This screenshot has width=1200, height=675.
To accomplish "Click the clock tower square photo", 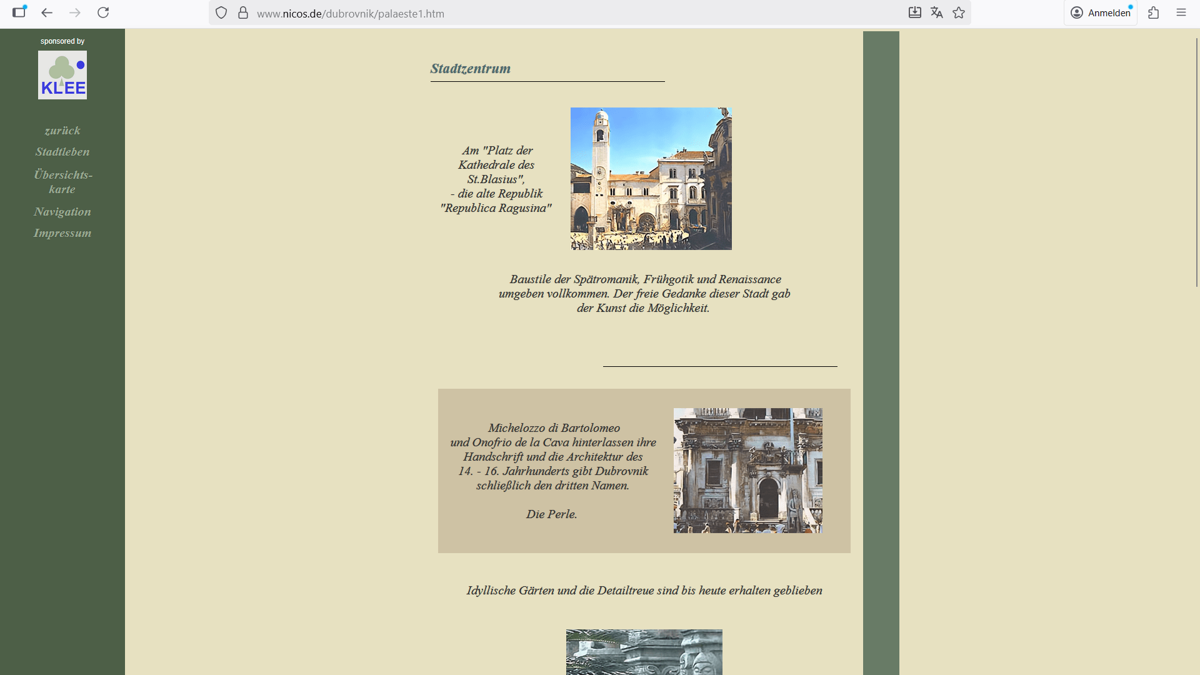I will pos(651,179).
